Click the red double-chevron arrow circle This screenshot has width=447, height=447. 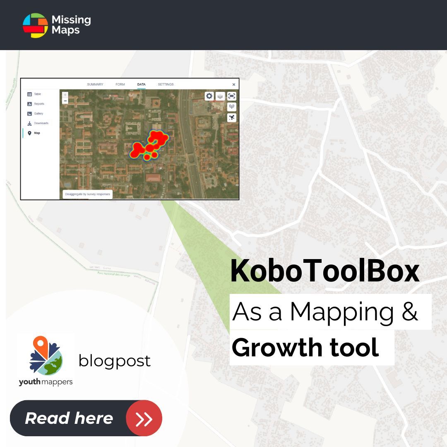coord(144,418)
